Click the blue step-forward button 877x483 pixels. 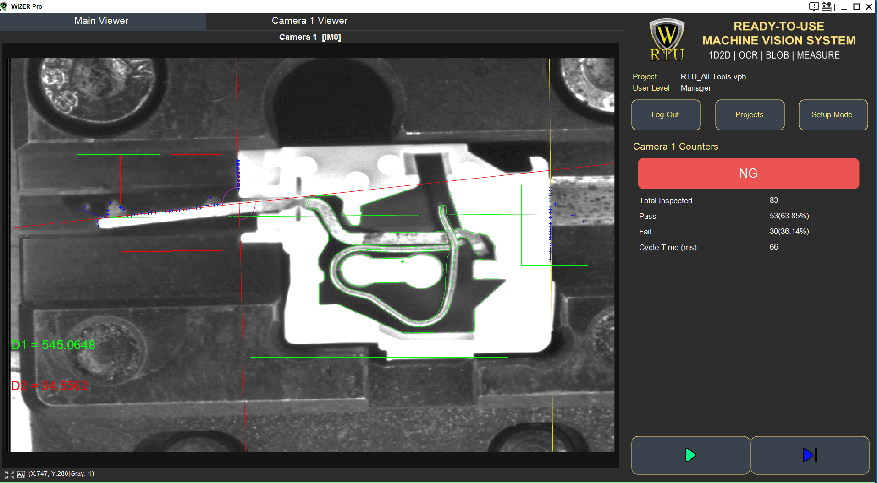tap(810, 455)
